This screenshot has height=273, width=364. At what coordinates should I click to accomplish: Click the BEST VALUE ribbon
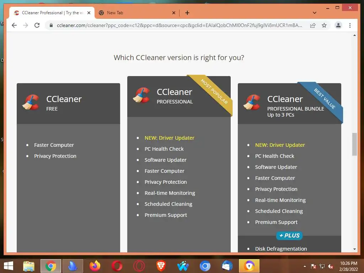(325, 99)
